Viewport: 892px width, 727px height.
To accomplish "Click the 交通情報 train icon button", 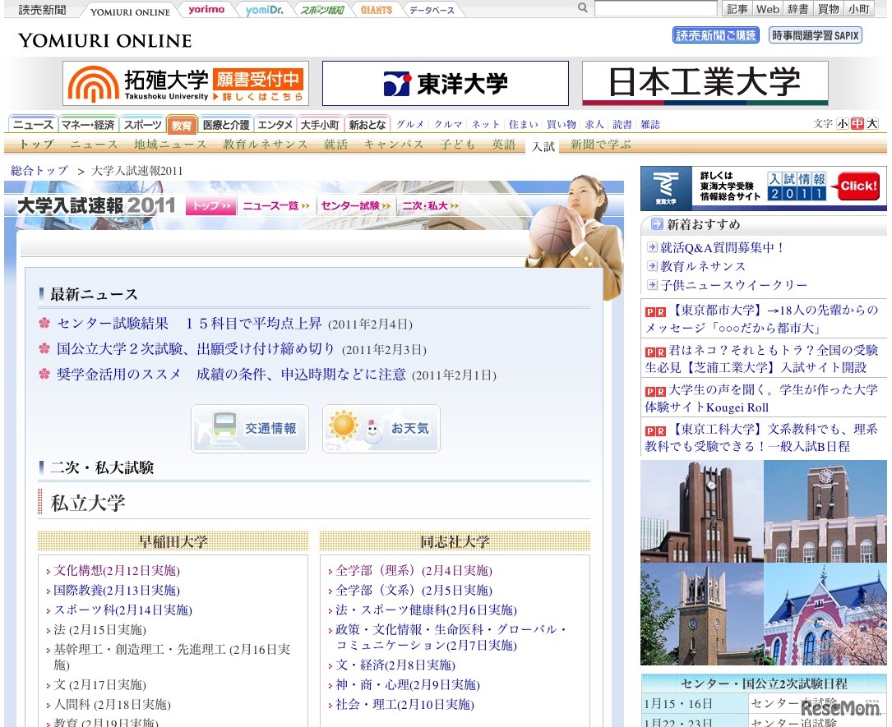I will coord(250,429).
